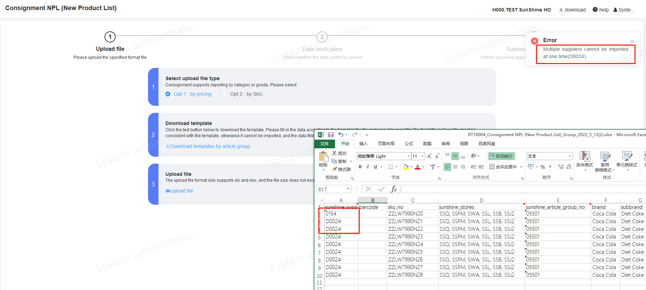Toggle bold formatting in Excel ribbon
This screenshot has width=646, height=290.
click(x=360, y=167)
